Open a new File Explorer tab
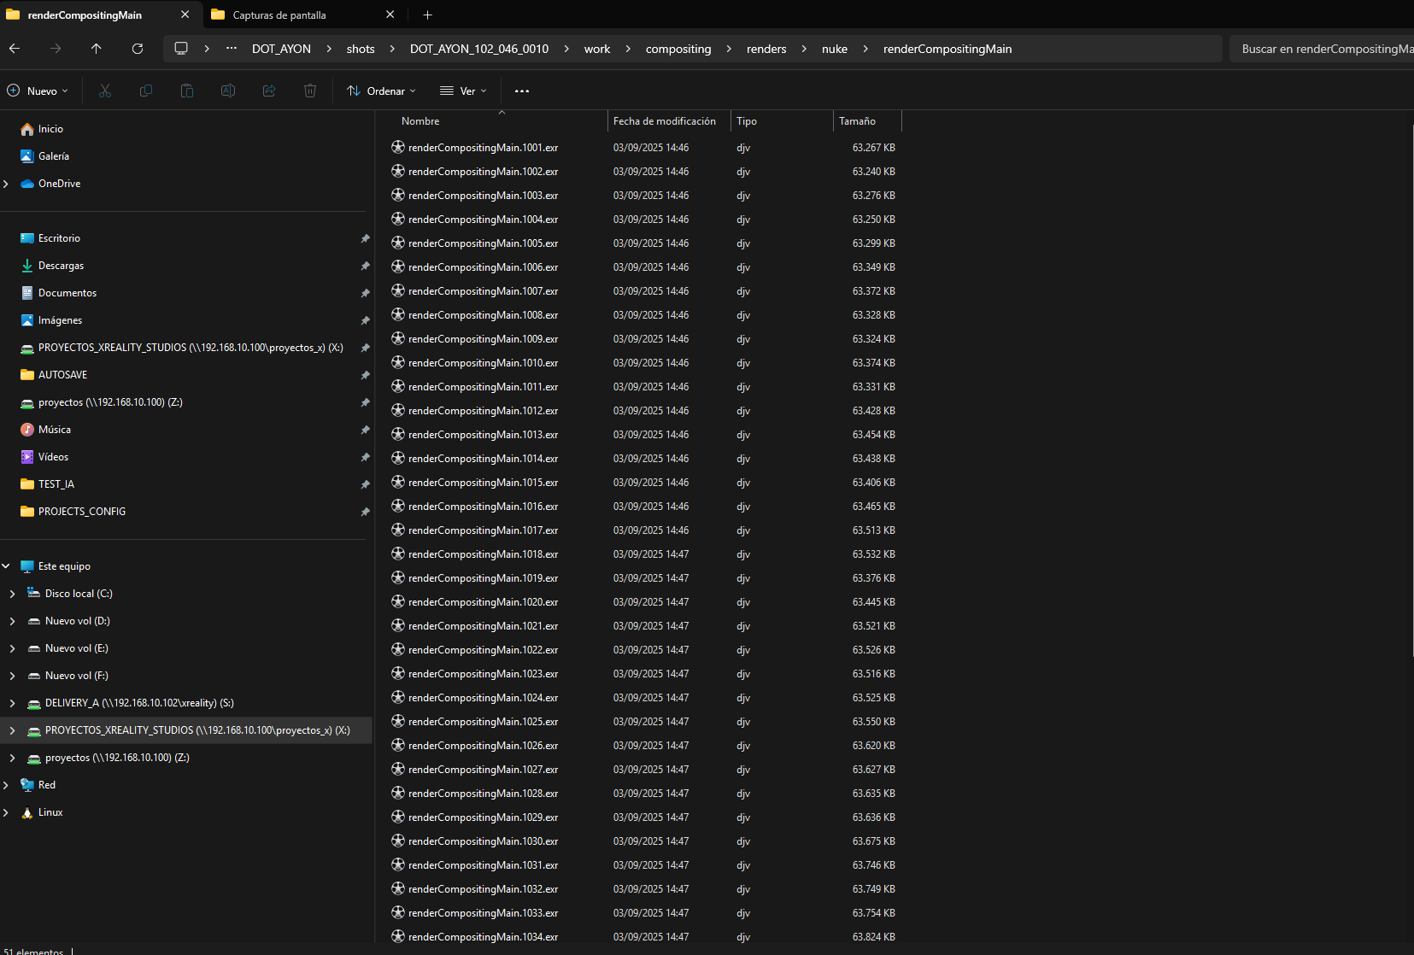 click(427, 15)
